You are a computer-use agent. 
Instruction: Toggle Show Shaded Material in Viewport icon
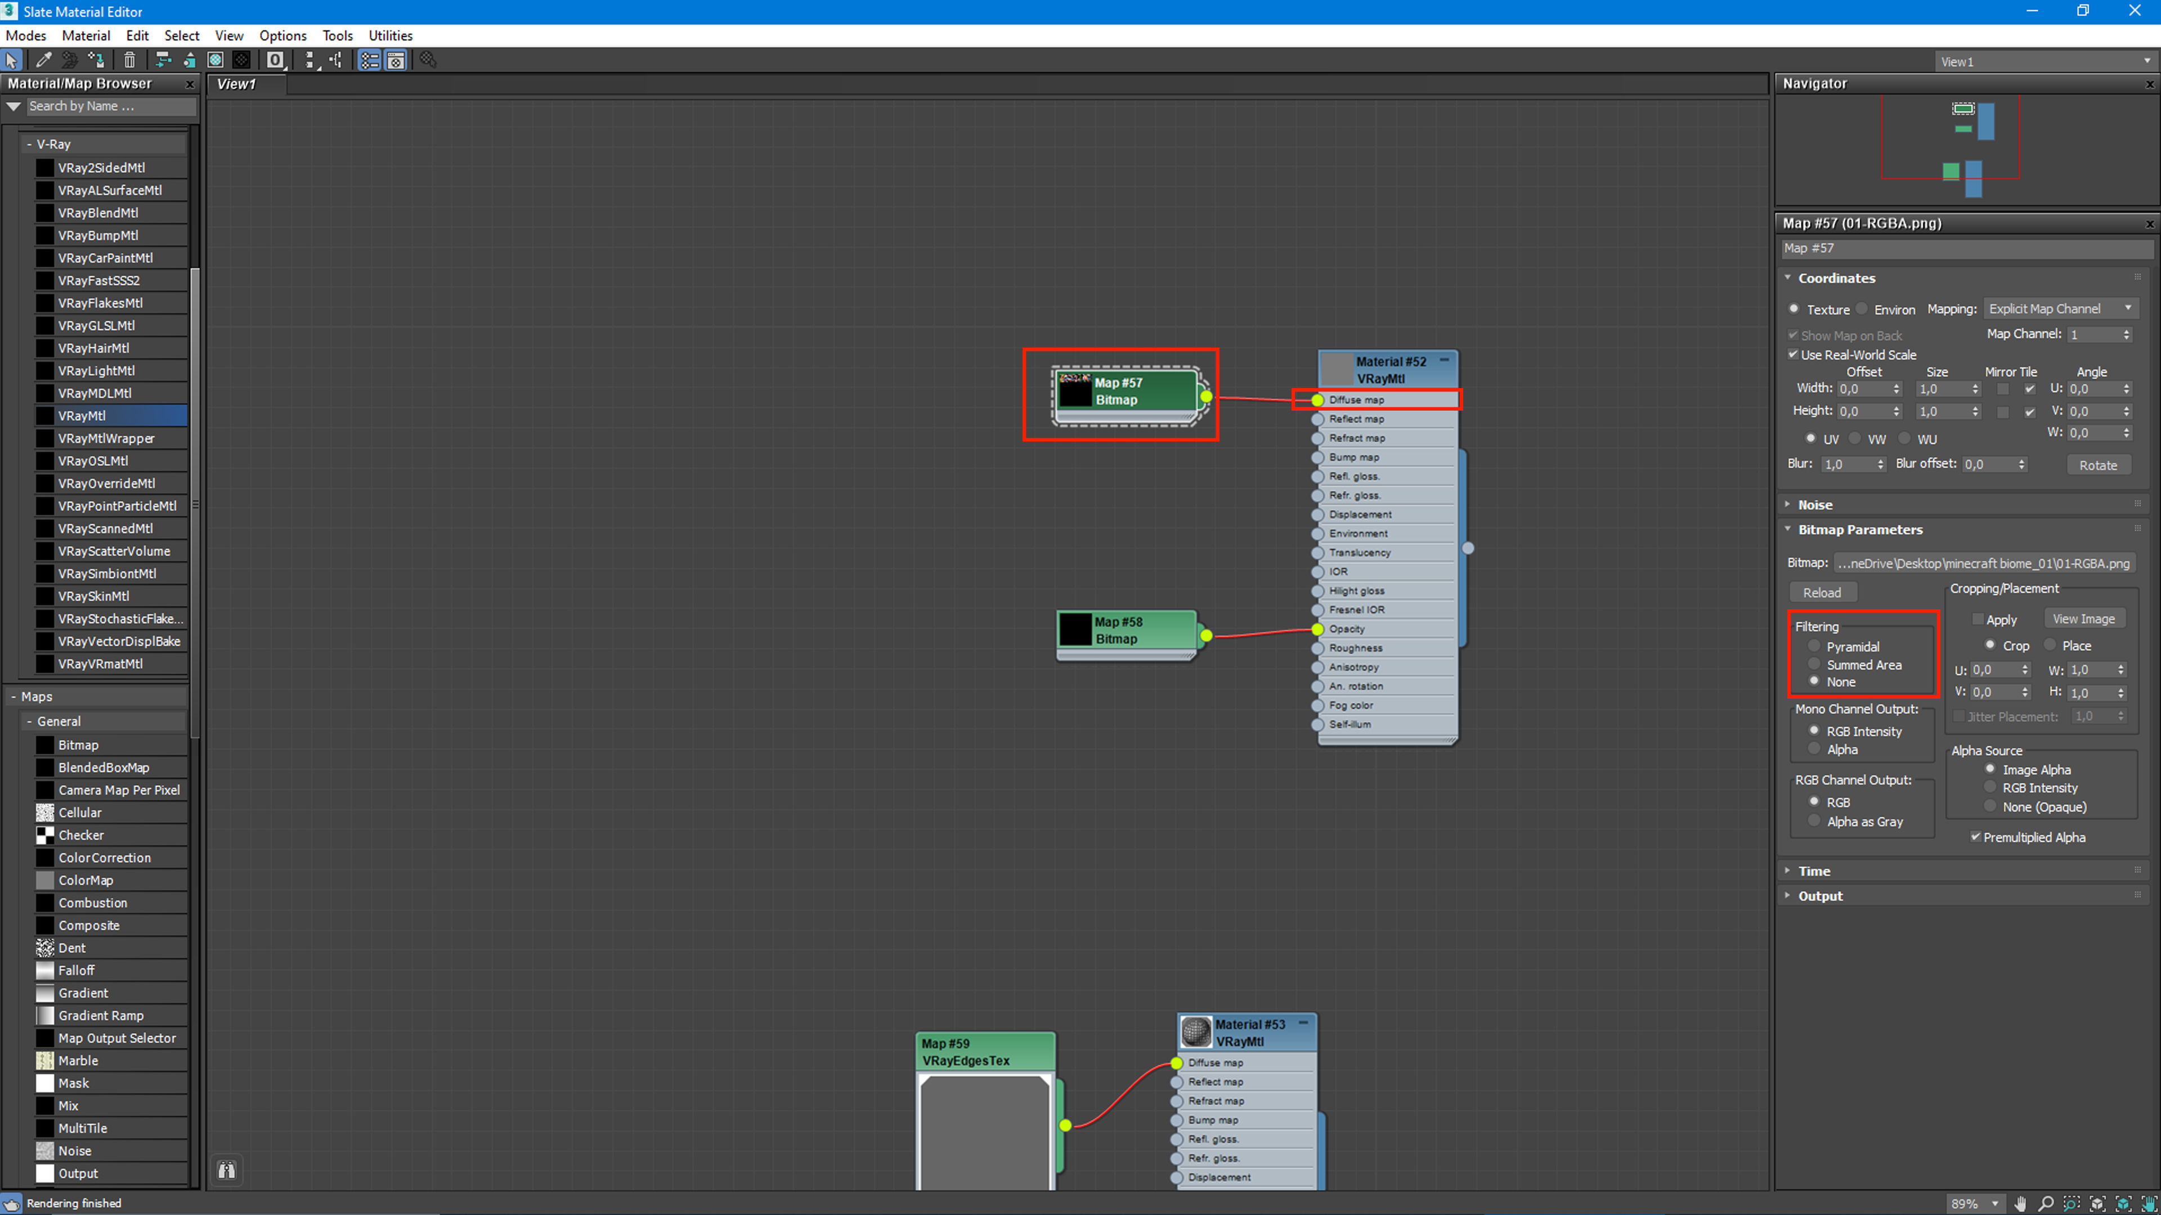[x=216, y=60]
